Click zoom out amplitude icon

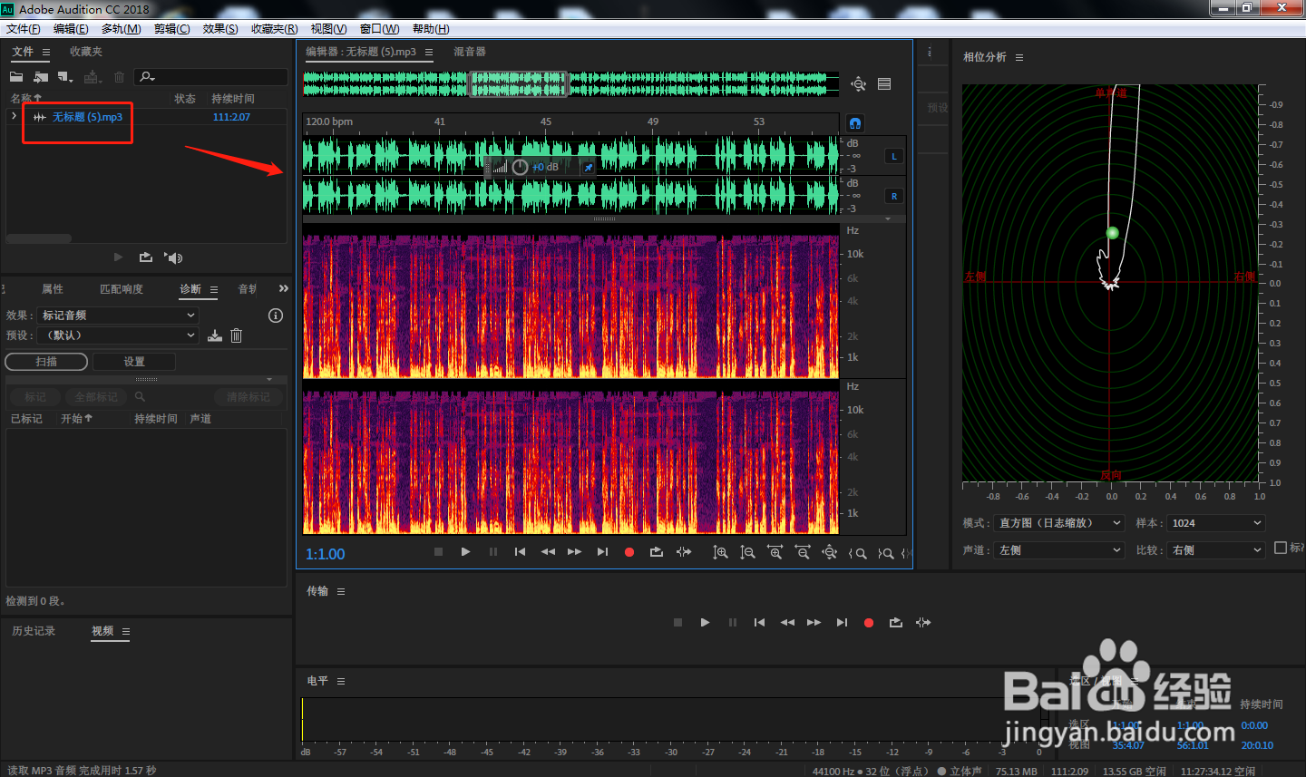tap(747, 552)
